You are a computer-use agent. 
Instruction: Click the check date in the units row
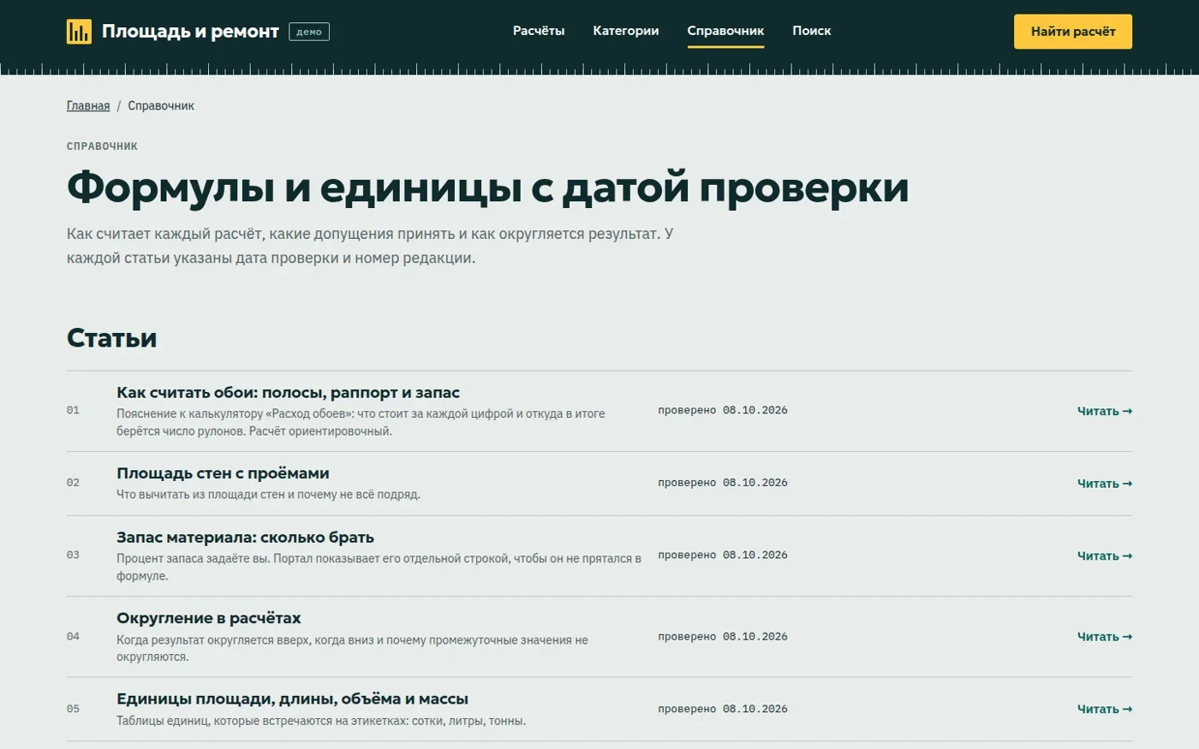coord(723,710)
